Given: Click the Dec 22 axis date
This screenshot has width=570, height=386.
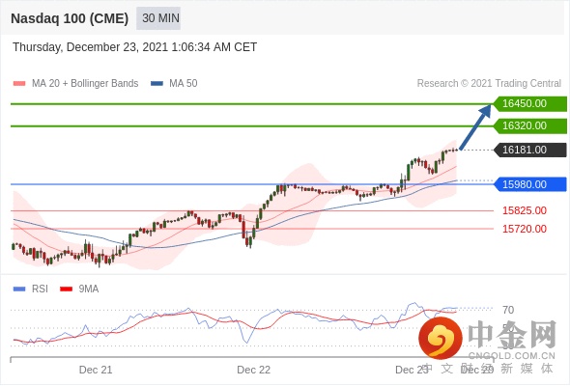Looking at the screenshot, I should [254, 370].
